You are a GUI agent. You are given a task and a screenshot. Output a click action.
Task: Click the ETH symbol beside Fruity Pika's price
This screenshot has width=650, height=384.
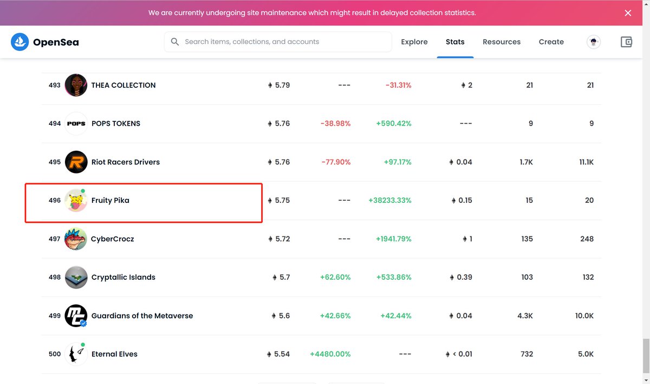tap(270, 200)
